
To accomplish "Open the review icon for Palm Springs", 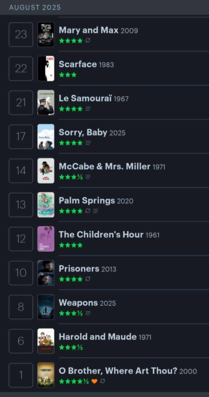I will [x=96, y=211].
